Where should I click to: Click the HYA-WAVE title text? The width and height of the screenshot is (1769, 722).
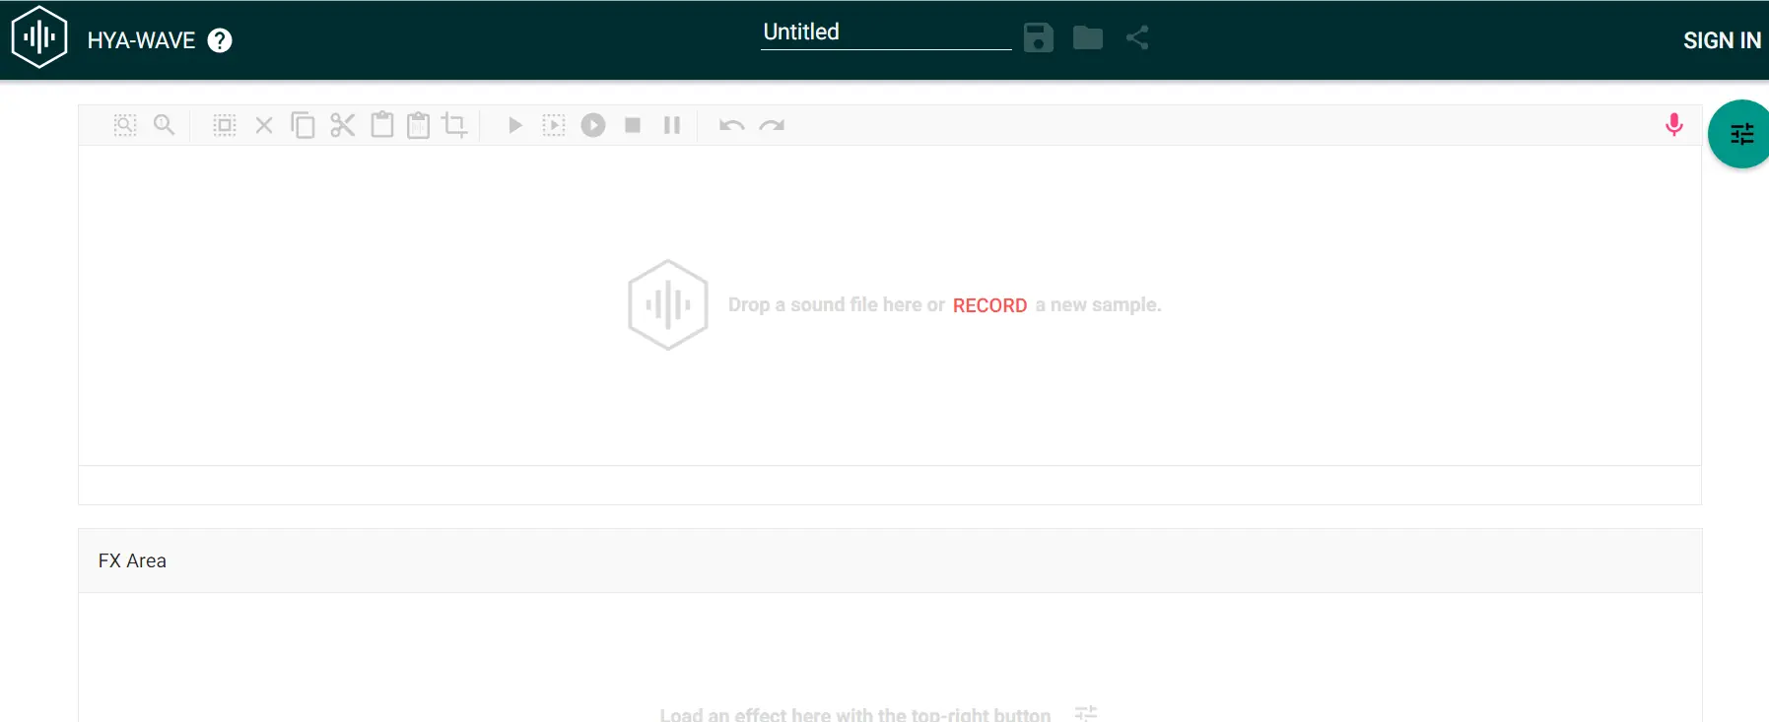[x=142, y=40]
